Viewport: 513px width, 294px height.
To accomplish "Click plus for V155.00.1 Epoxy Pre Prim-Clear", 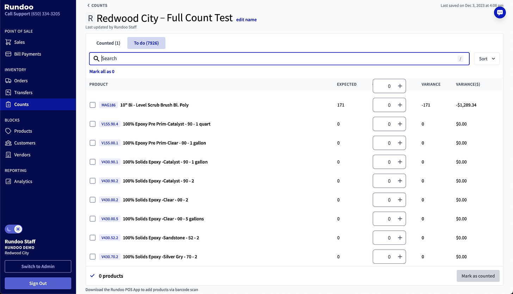I will pyautogui.click(x=400, y=143).
